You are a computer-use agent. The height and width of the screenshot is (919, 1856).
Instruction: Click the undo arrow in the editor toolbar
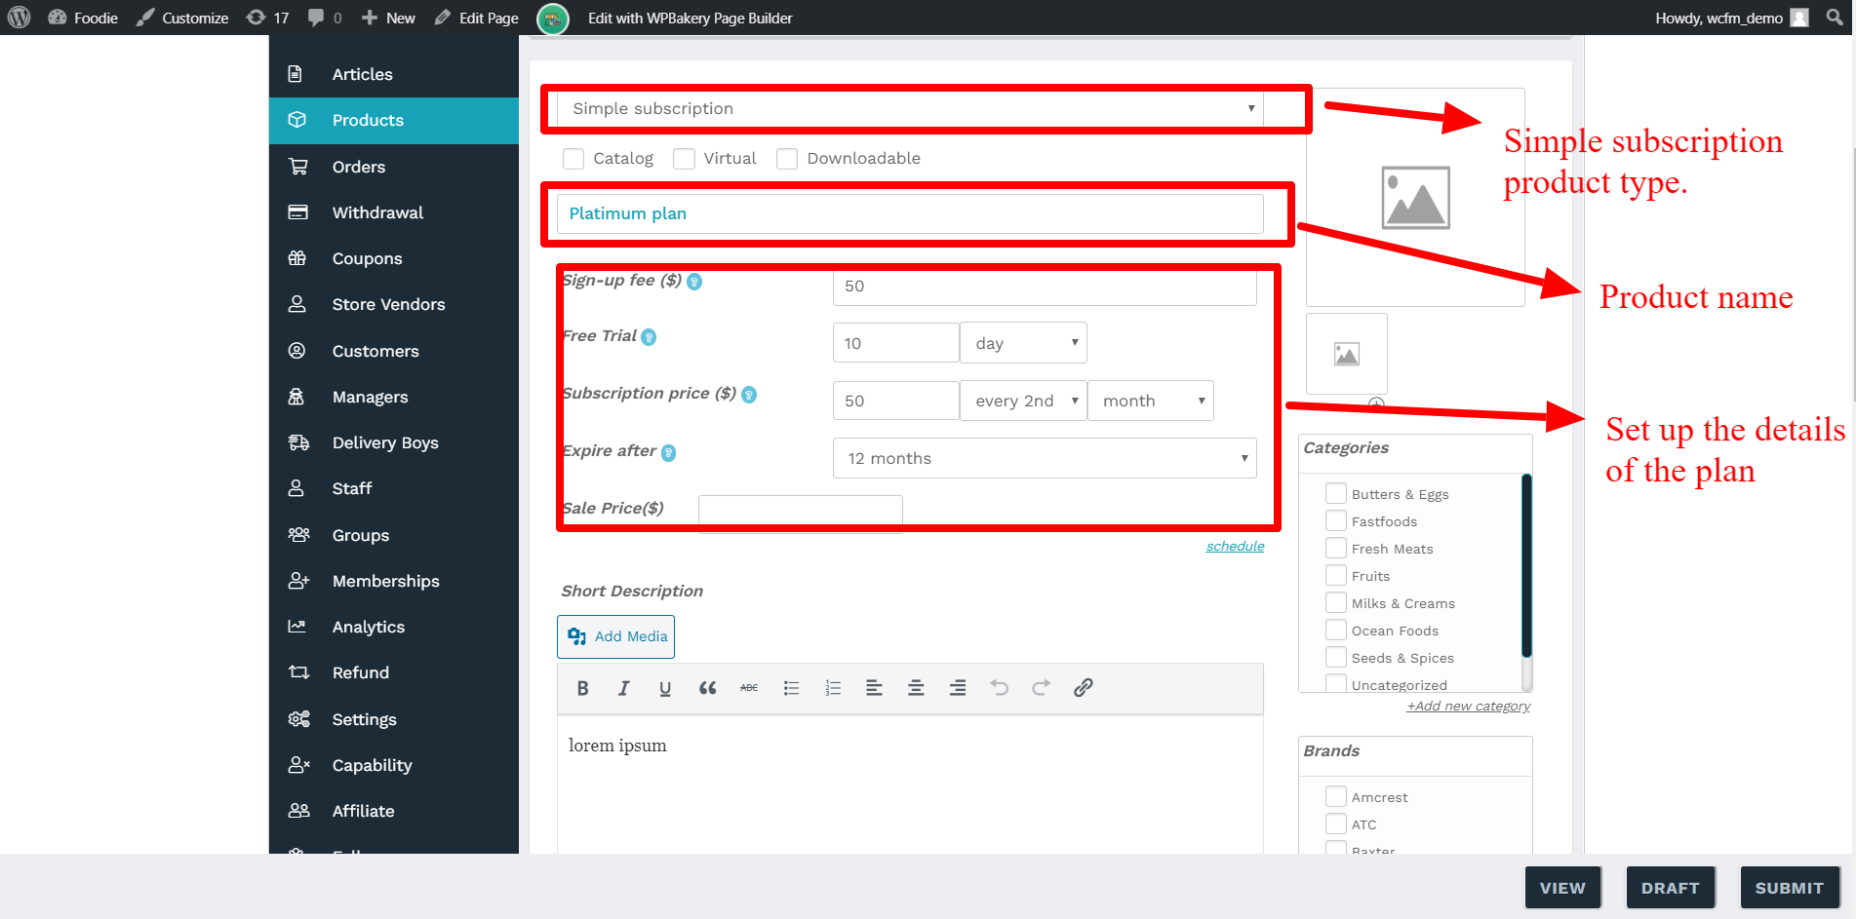(999, 688)
